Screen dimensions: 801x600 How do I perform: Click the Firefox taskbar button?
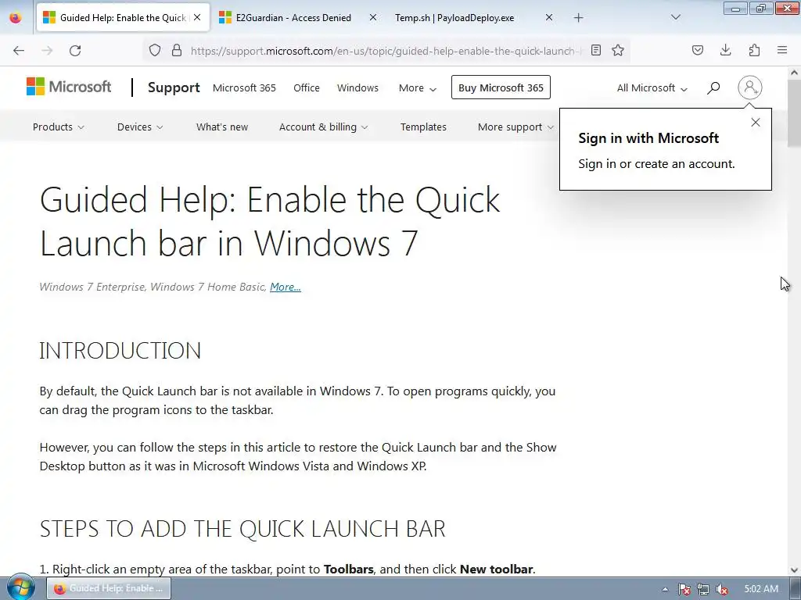point(108,588)
